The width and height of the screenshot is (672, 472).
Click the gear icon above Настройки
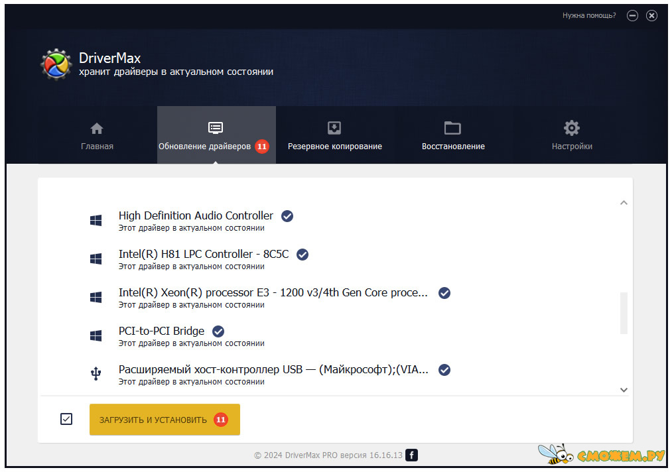pyautogui.click(x=572, y=128)
